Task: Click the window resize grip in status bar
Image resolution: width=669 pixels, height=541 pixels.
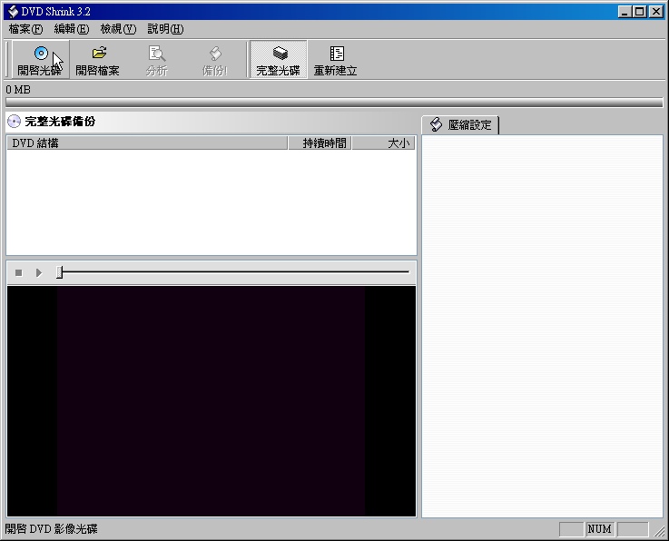Action: point(660,530)
